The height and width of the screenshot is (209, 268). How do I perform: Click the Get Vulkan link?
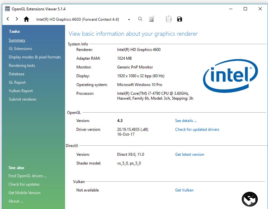pos(184,190)
